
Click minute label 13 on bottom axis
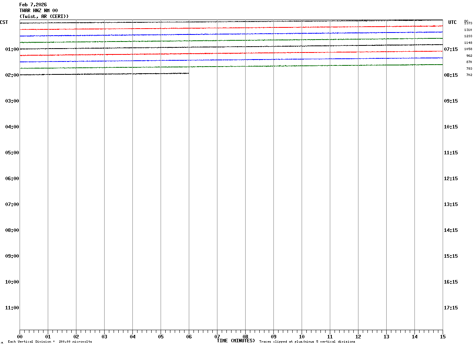tap(386, 336)
